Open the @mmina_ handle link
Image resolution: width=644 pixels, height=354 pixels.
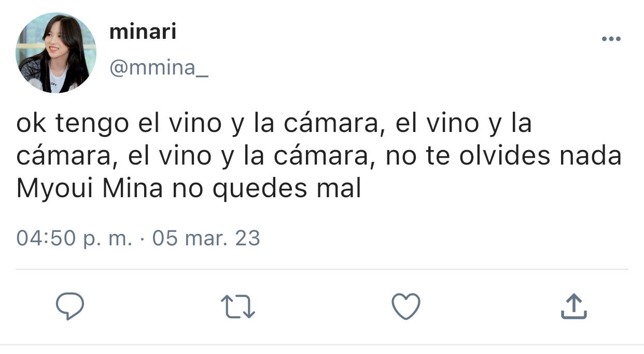(159, 68)
